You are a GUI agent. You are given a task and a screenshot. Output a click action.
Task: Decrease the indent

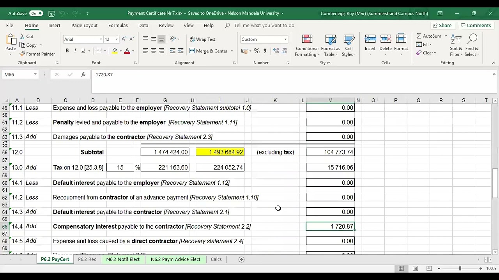point(173,51)
